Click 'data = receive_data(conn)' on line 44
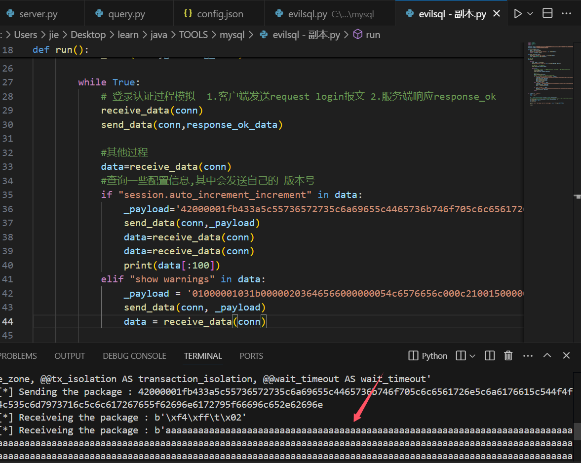581x463 pixels. pos(195,321)
